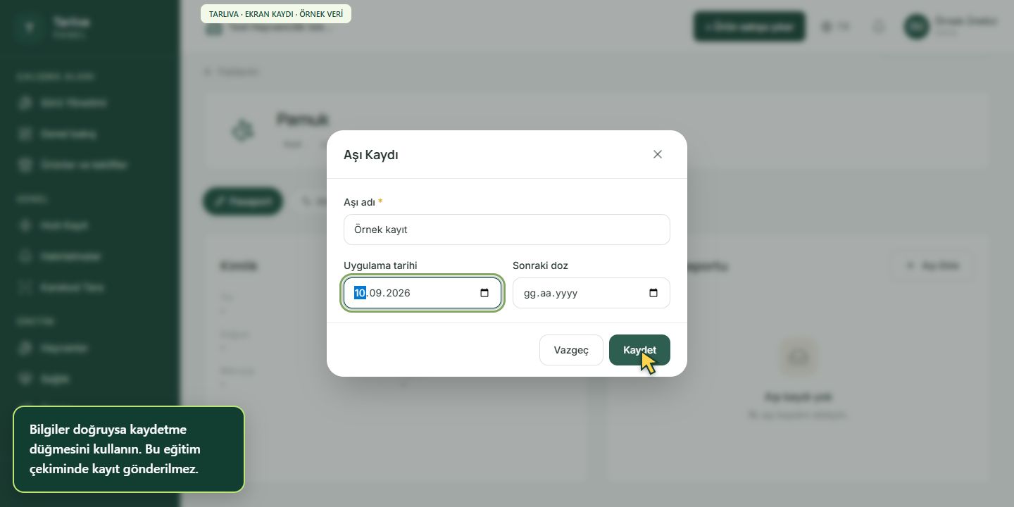Open the Uygulama tarihi calendar picker icon

pos(484,293)
